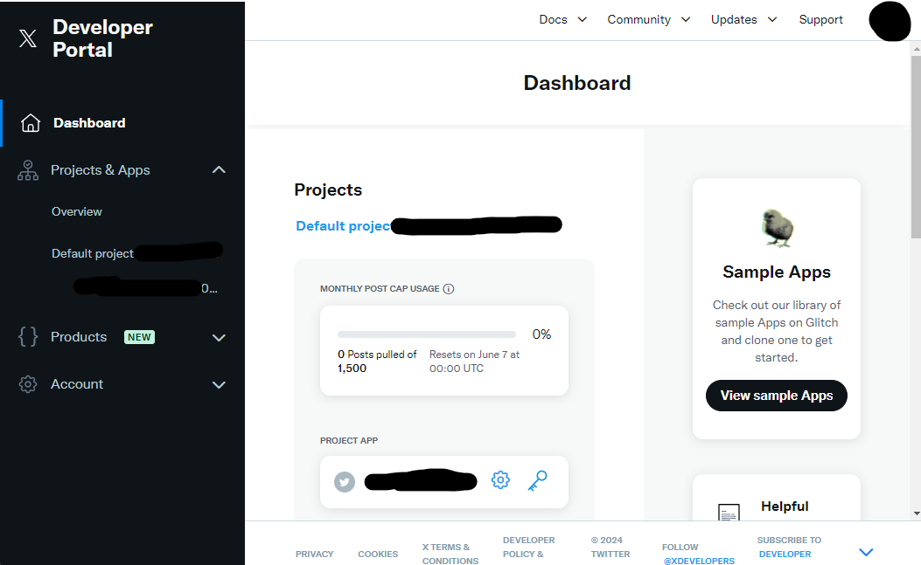Click the post cap usage progress bar
Image resolution: width=921 pixels, height=565 pixels.
[x=427, y=334]
